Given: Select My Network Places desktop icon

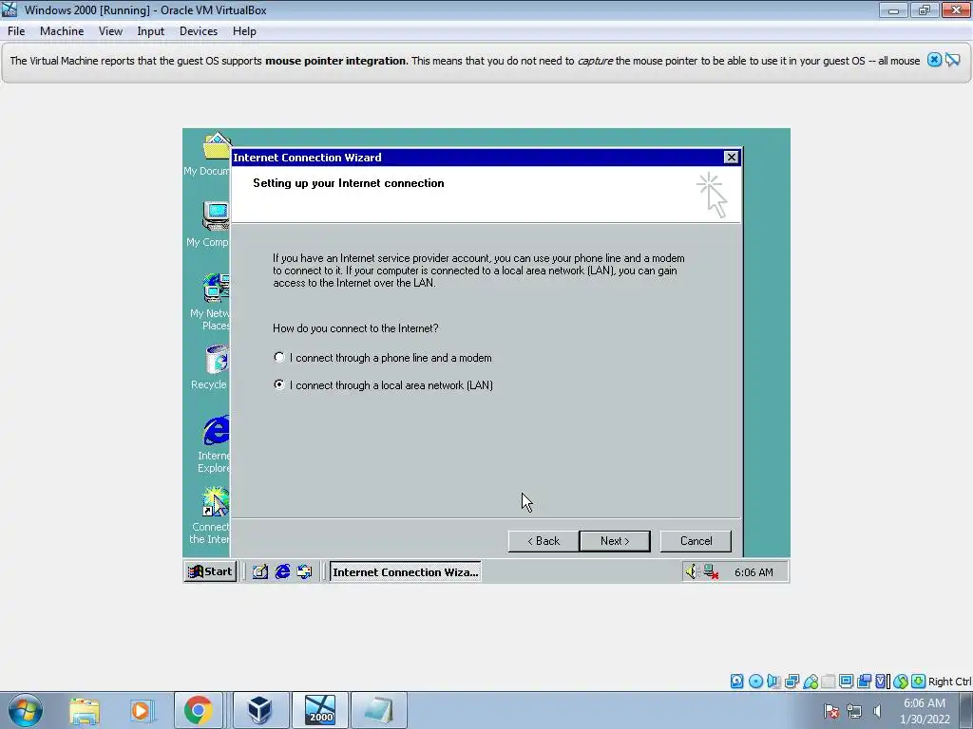Looking at the screenshot, I should coord(210,302).
